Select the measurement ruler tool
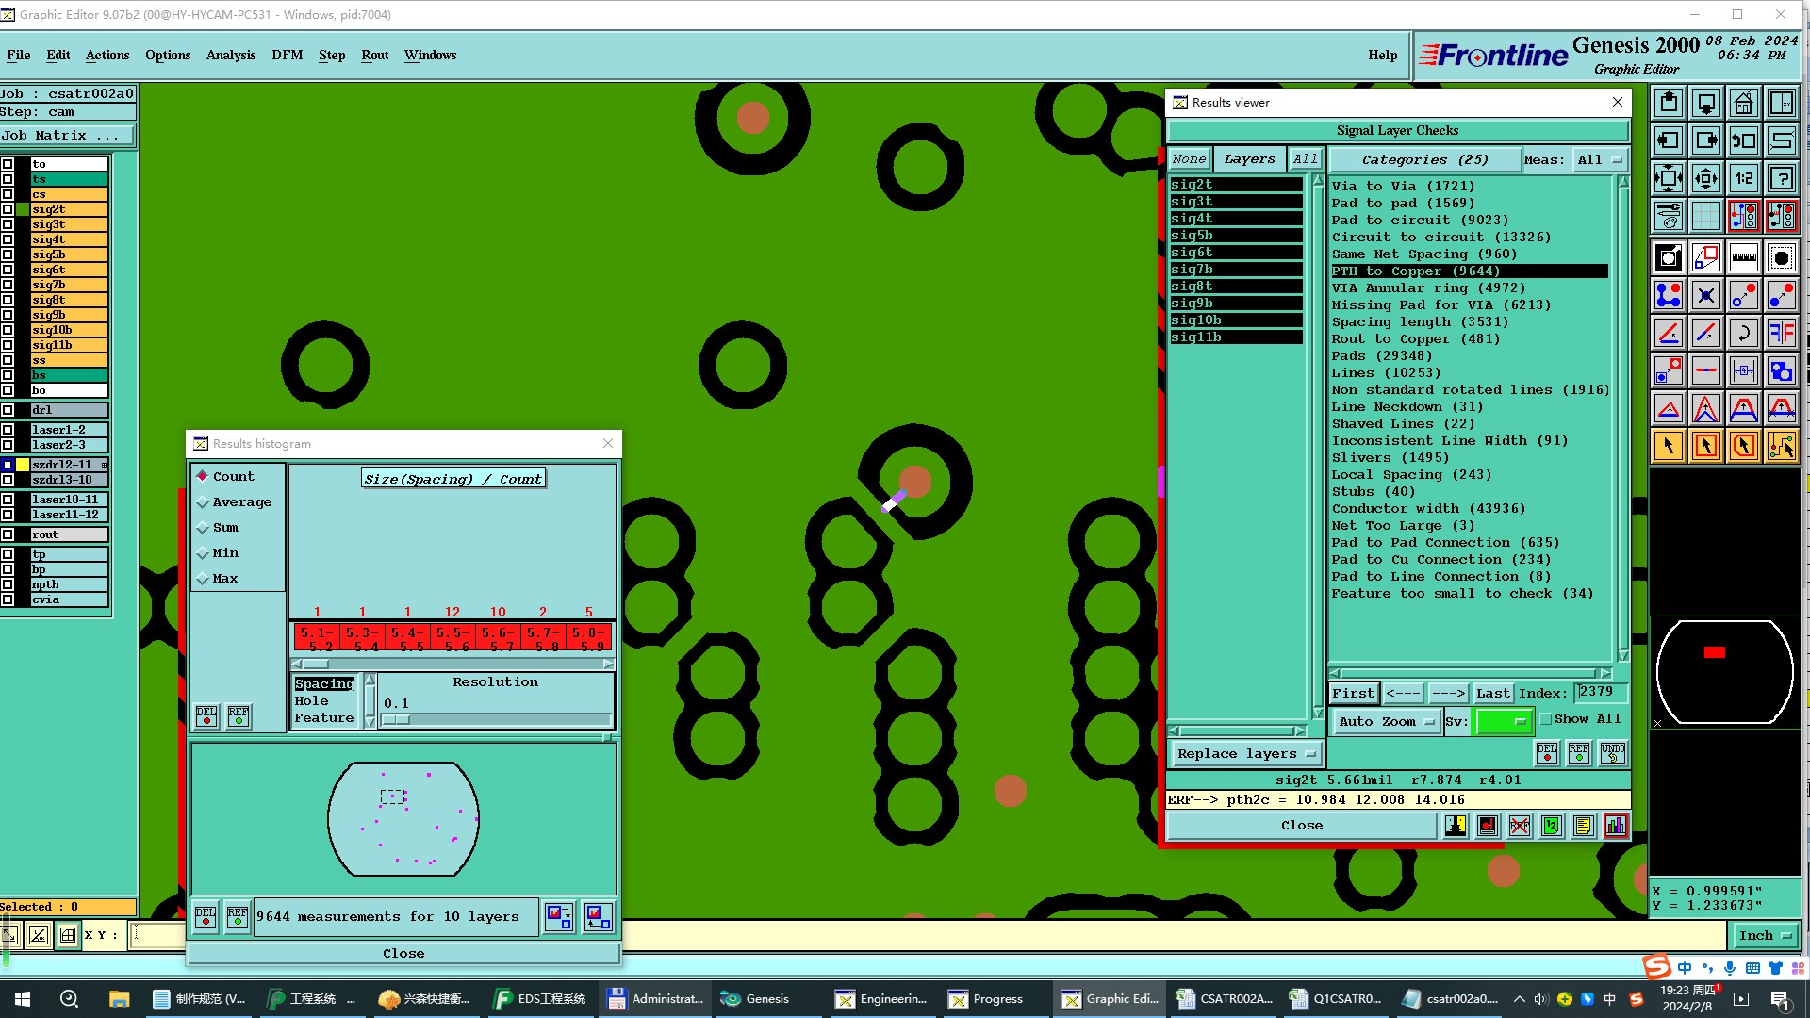Image resolution: width=1810 pixels, height=1018 pixels. [x=1743, y=257]
